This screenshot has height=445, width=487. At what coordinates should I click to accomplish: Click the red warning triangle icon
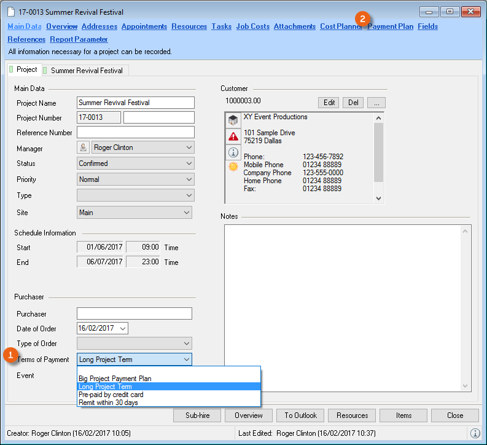click(x=233, y=136)
